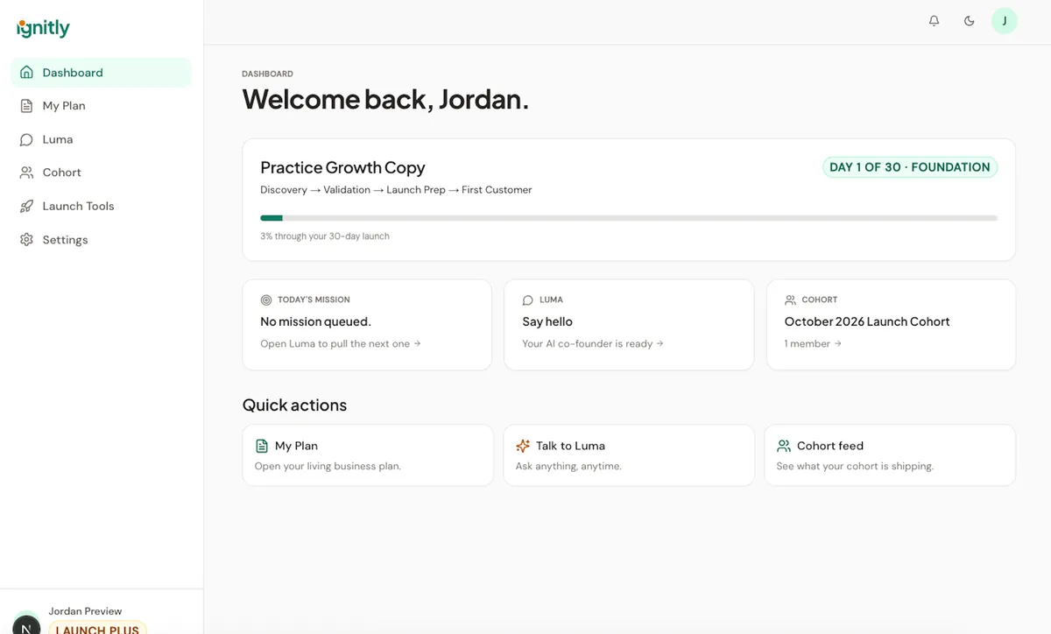1051x634 pixels.
Task: Click the 30-day launch progress bar
Action: [x=629, y=218]
